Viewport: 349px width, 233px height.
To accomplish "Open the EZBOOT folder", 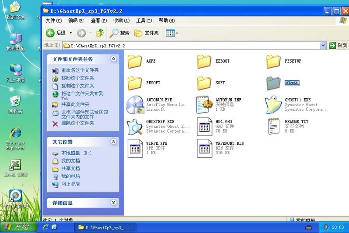I will pos(204,61).
